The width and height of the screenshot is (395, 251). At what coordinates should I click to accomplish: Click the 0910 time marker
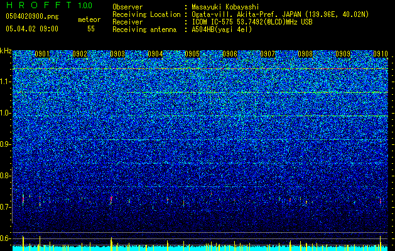click(x=381, y=54)
